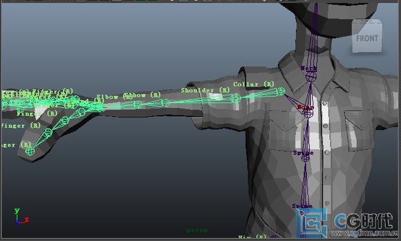Click the persp camera label
The height and width of the screenshot is (241, 401).
pos(197,230)
